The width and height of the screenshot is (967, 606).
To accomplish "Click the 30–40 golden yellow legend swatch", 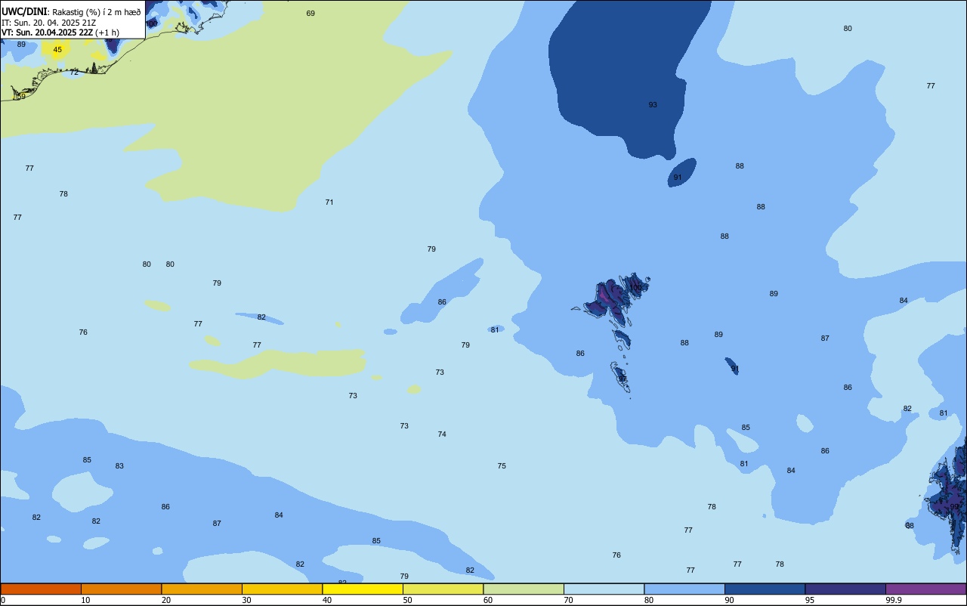I will 282,589.
